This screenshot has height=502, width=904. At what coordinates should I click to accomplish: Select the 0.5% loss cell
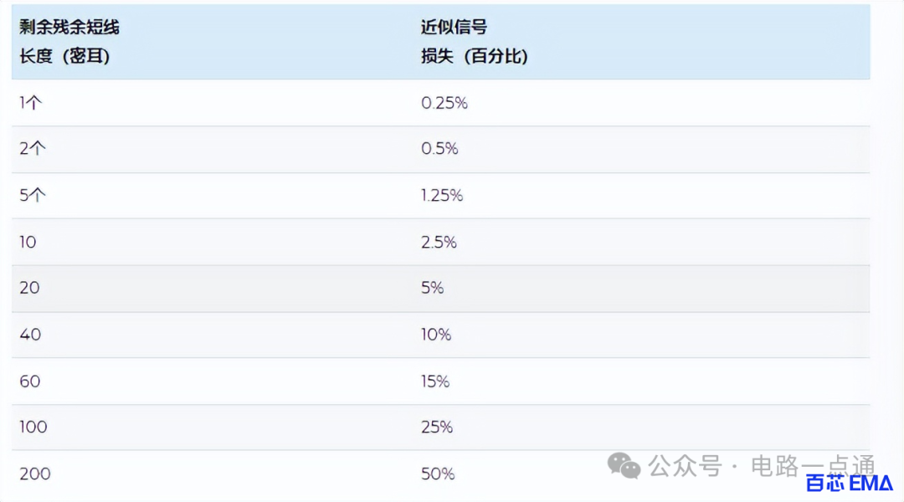coord(439,149)
